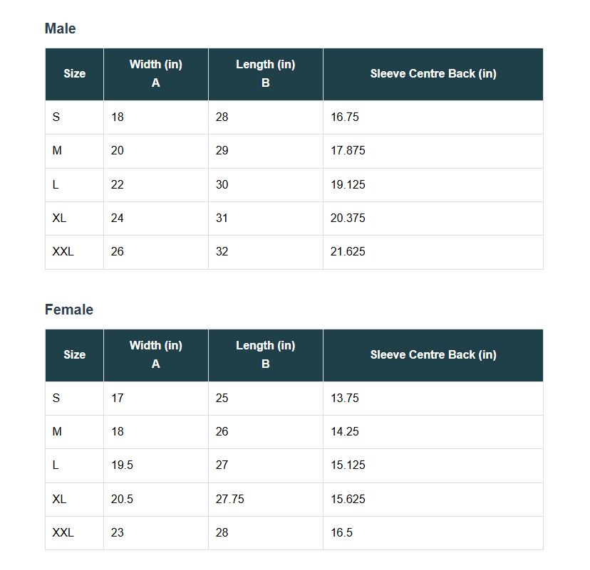Select the Size header in the Male table
This screenshot has width=590, height=570.
coord(74,74)
